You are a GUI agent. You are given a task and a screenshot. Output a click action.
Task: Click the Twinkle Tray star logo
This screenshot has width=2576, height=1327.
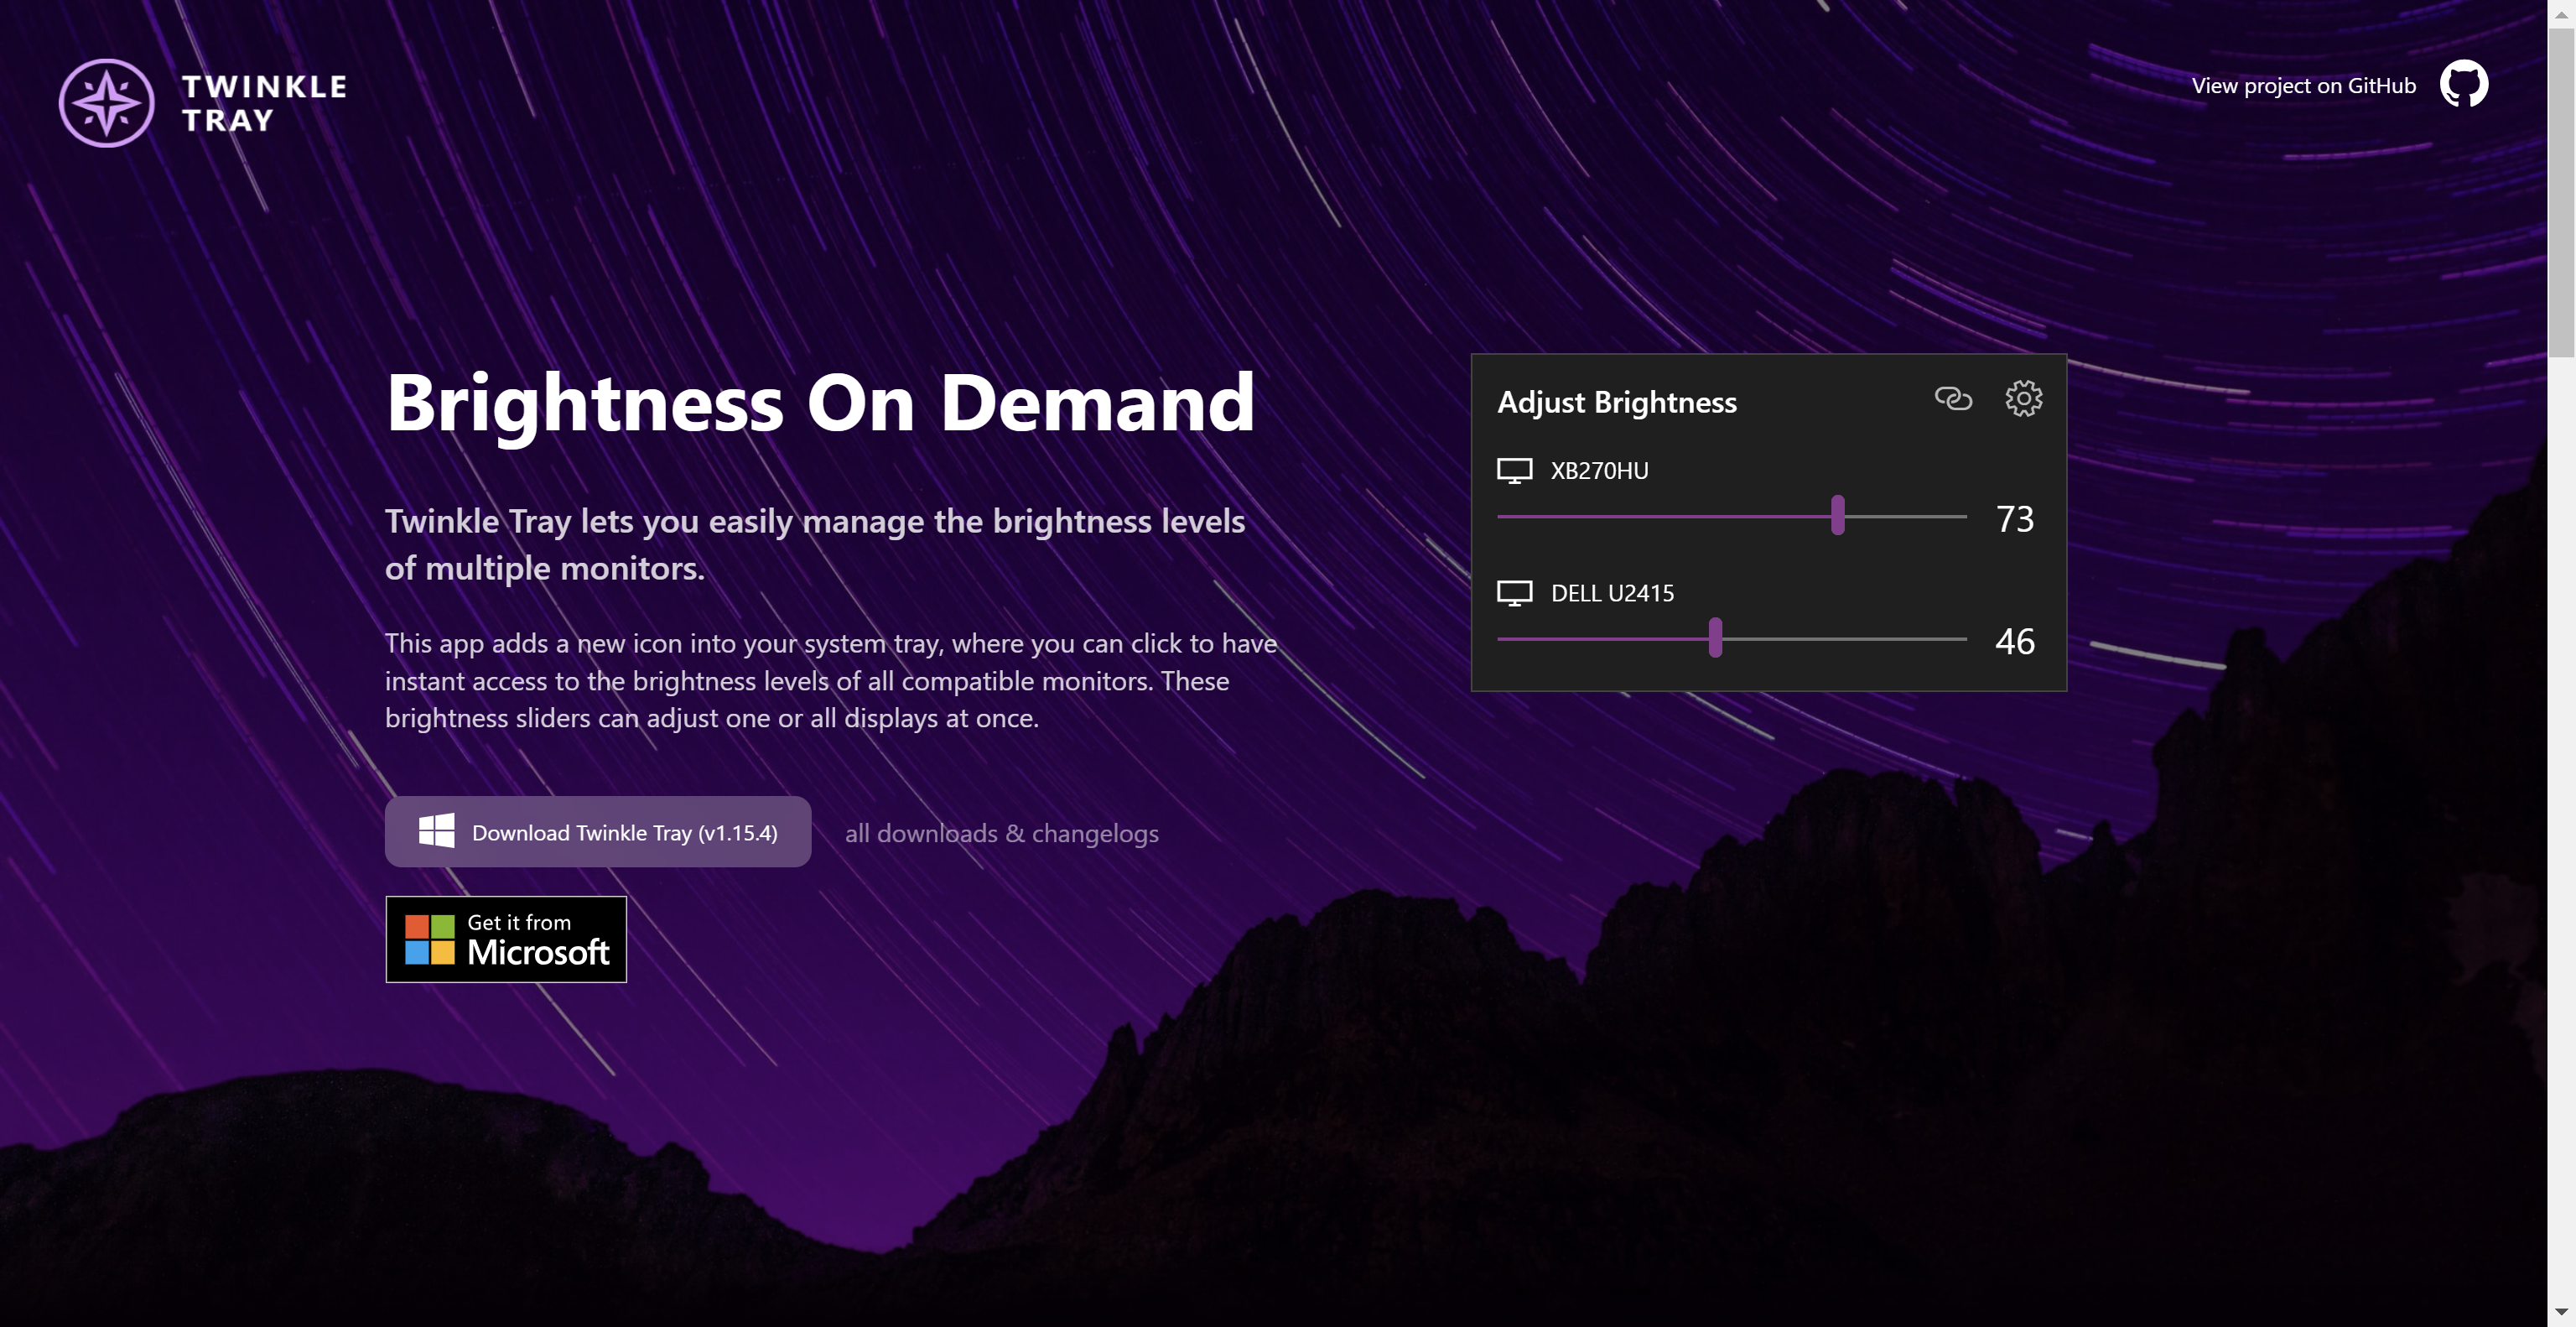point(106,103)
